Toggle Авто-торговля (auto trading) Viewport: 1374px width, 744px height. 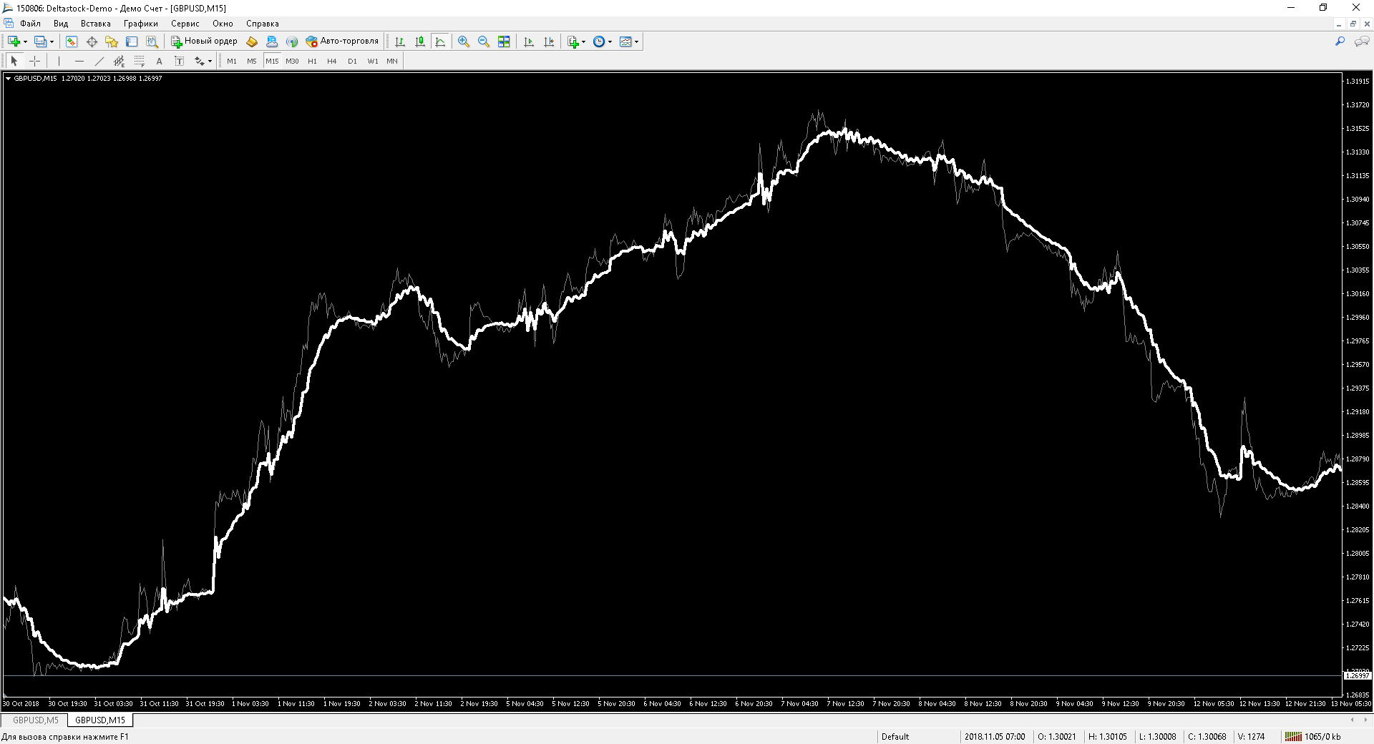pos(342,41)
